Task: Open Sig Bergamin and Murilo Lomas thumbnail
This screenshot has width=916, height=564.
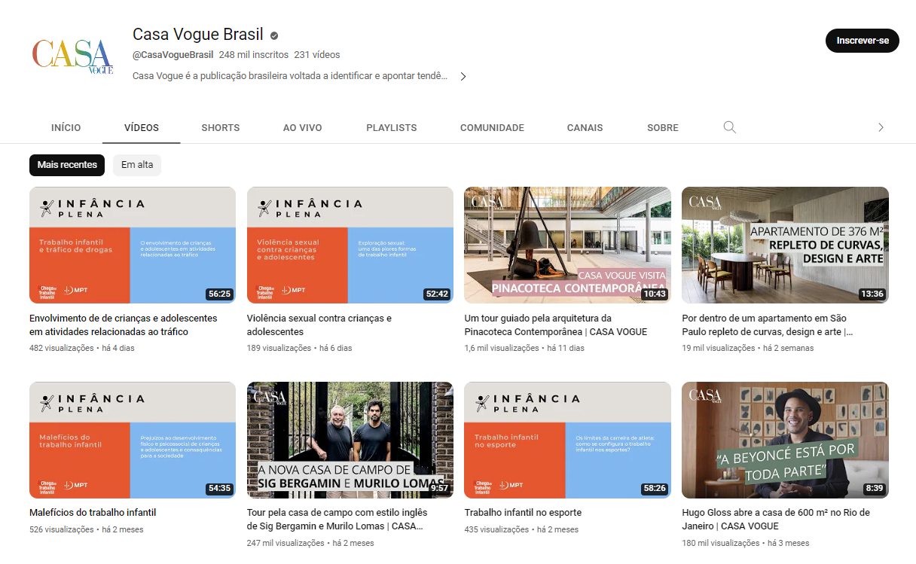Action: [350, 440]
